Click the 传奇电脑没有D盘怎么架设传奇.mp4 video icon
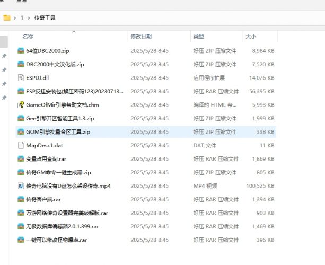 click(x=20, y=185)
